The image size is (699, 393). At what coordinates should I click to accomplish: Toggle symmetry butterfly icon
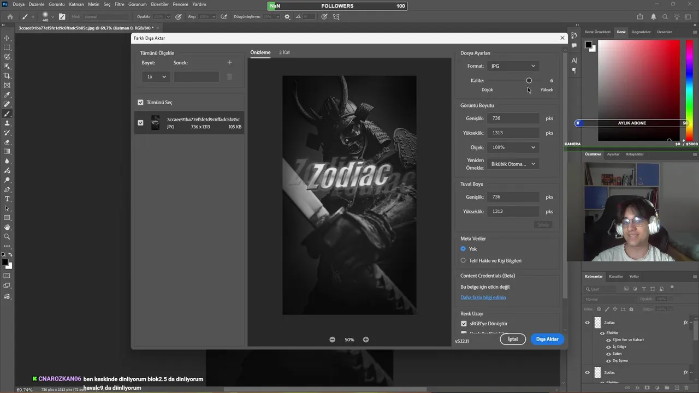point(336,17)
